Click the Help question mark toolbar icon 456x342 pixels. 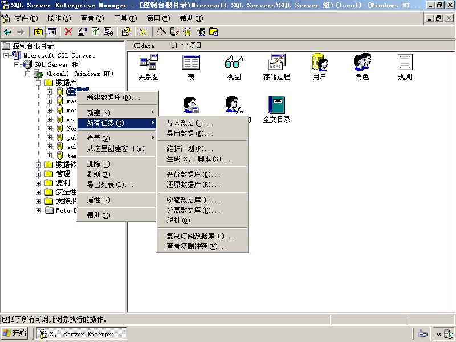[x=125, y=32]
